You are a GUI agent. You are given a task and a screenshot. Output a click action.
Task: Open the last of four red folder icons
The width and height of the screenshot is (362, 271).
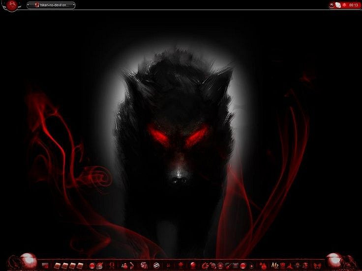point(80,266)
